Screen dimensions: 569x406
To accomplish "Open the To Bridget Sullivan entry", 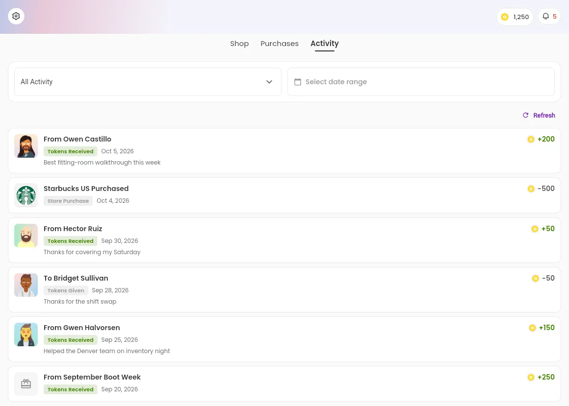I will (284, 290).
